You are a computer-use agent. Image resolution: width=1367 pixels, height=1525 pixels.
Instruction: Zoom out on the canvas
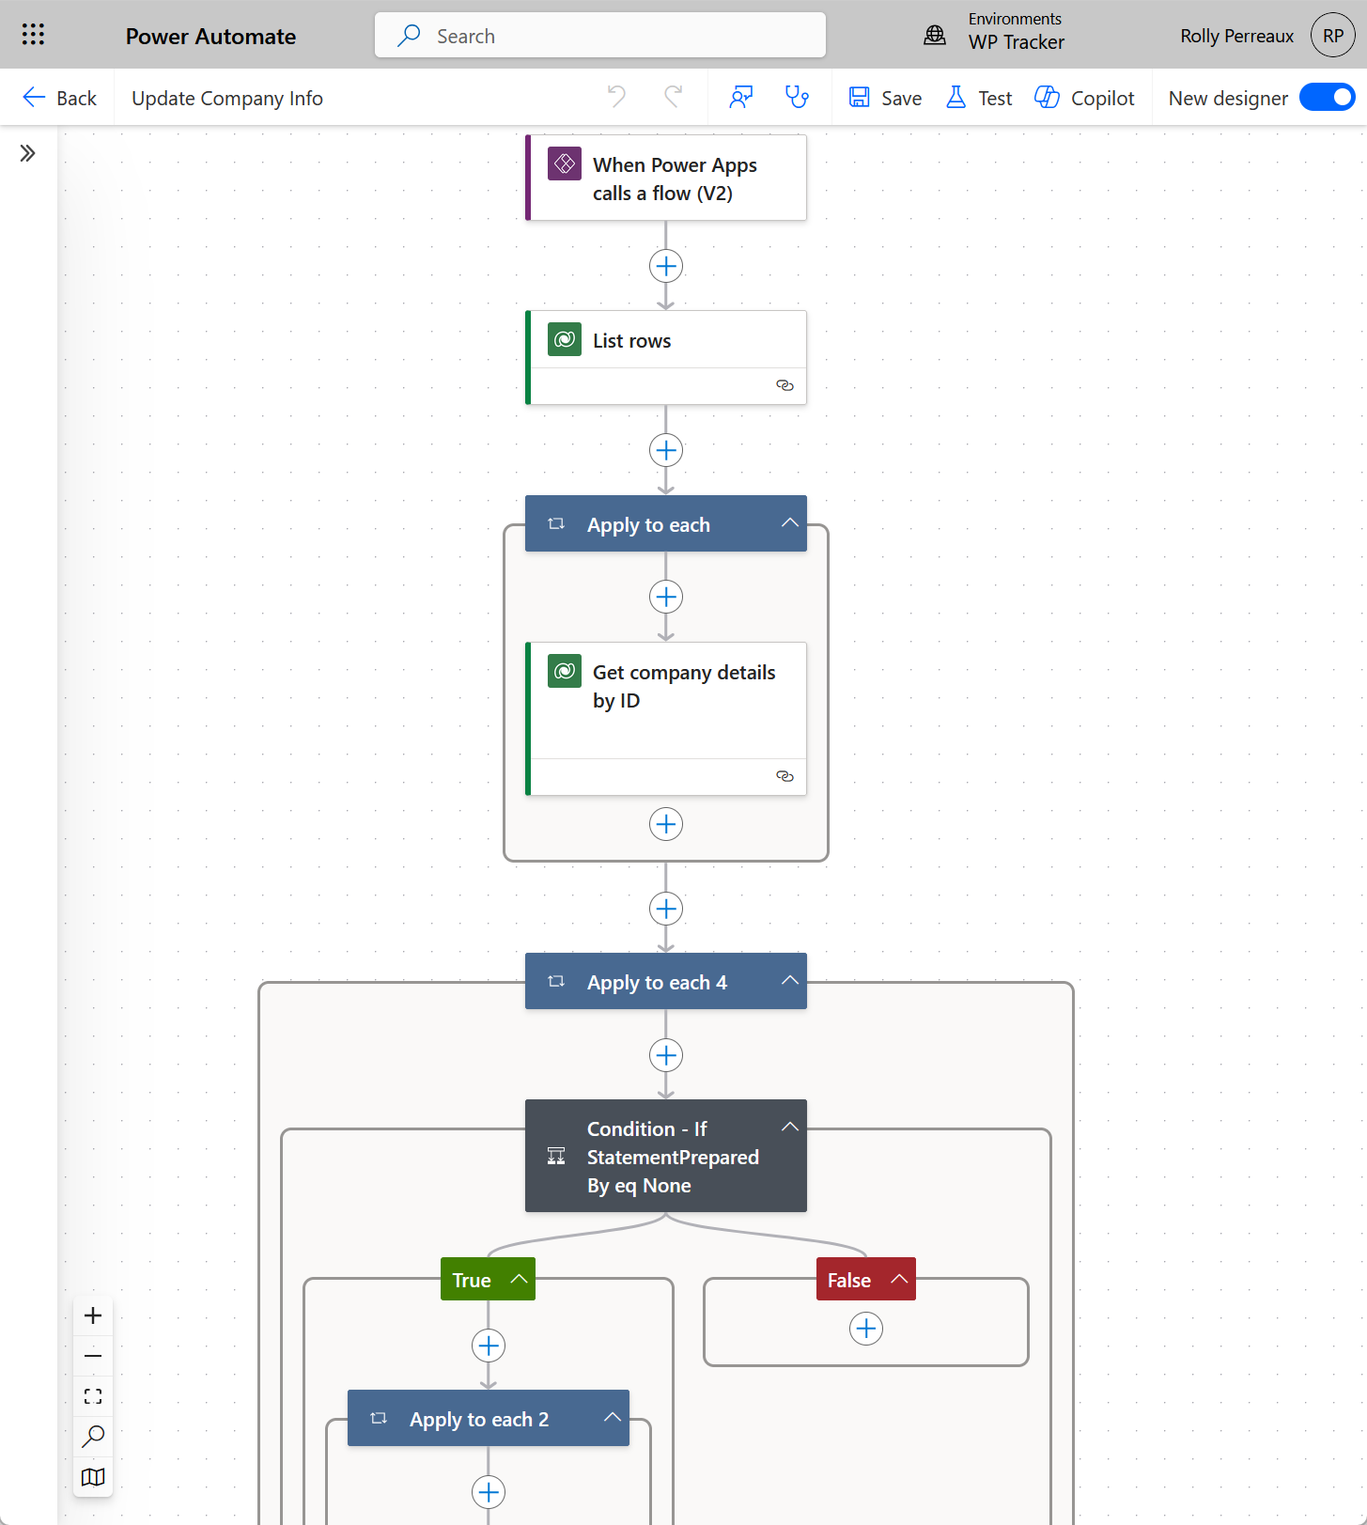pyautogui.click(x=93, y=1356)
